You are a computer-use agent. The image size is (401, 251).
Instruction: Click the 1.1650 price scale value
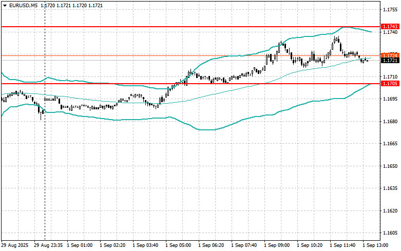coord(390,166)
